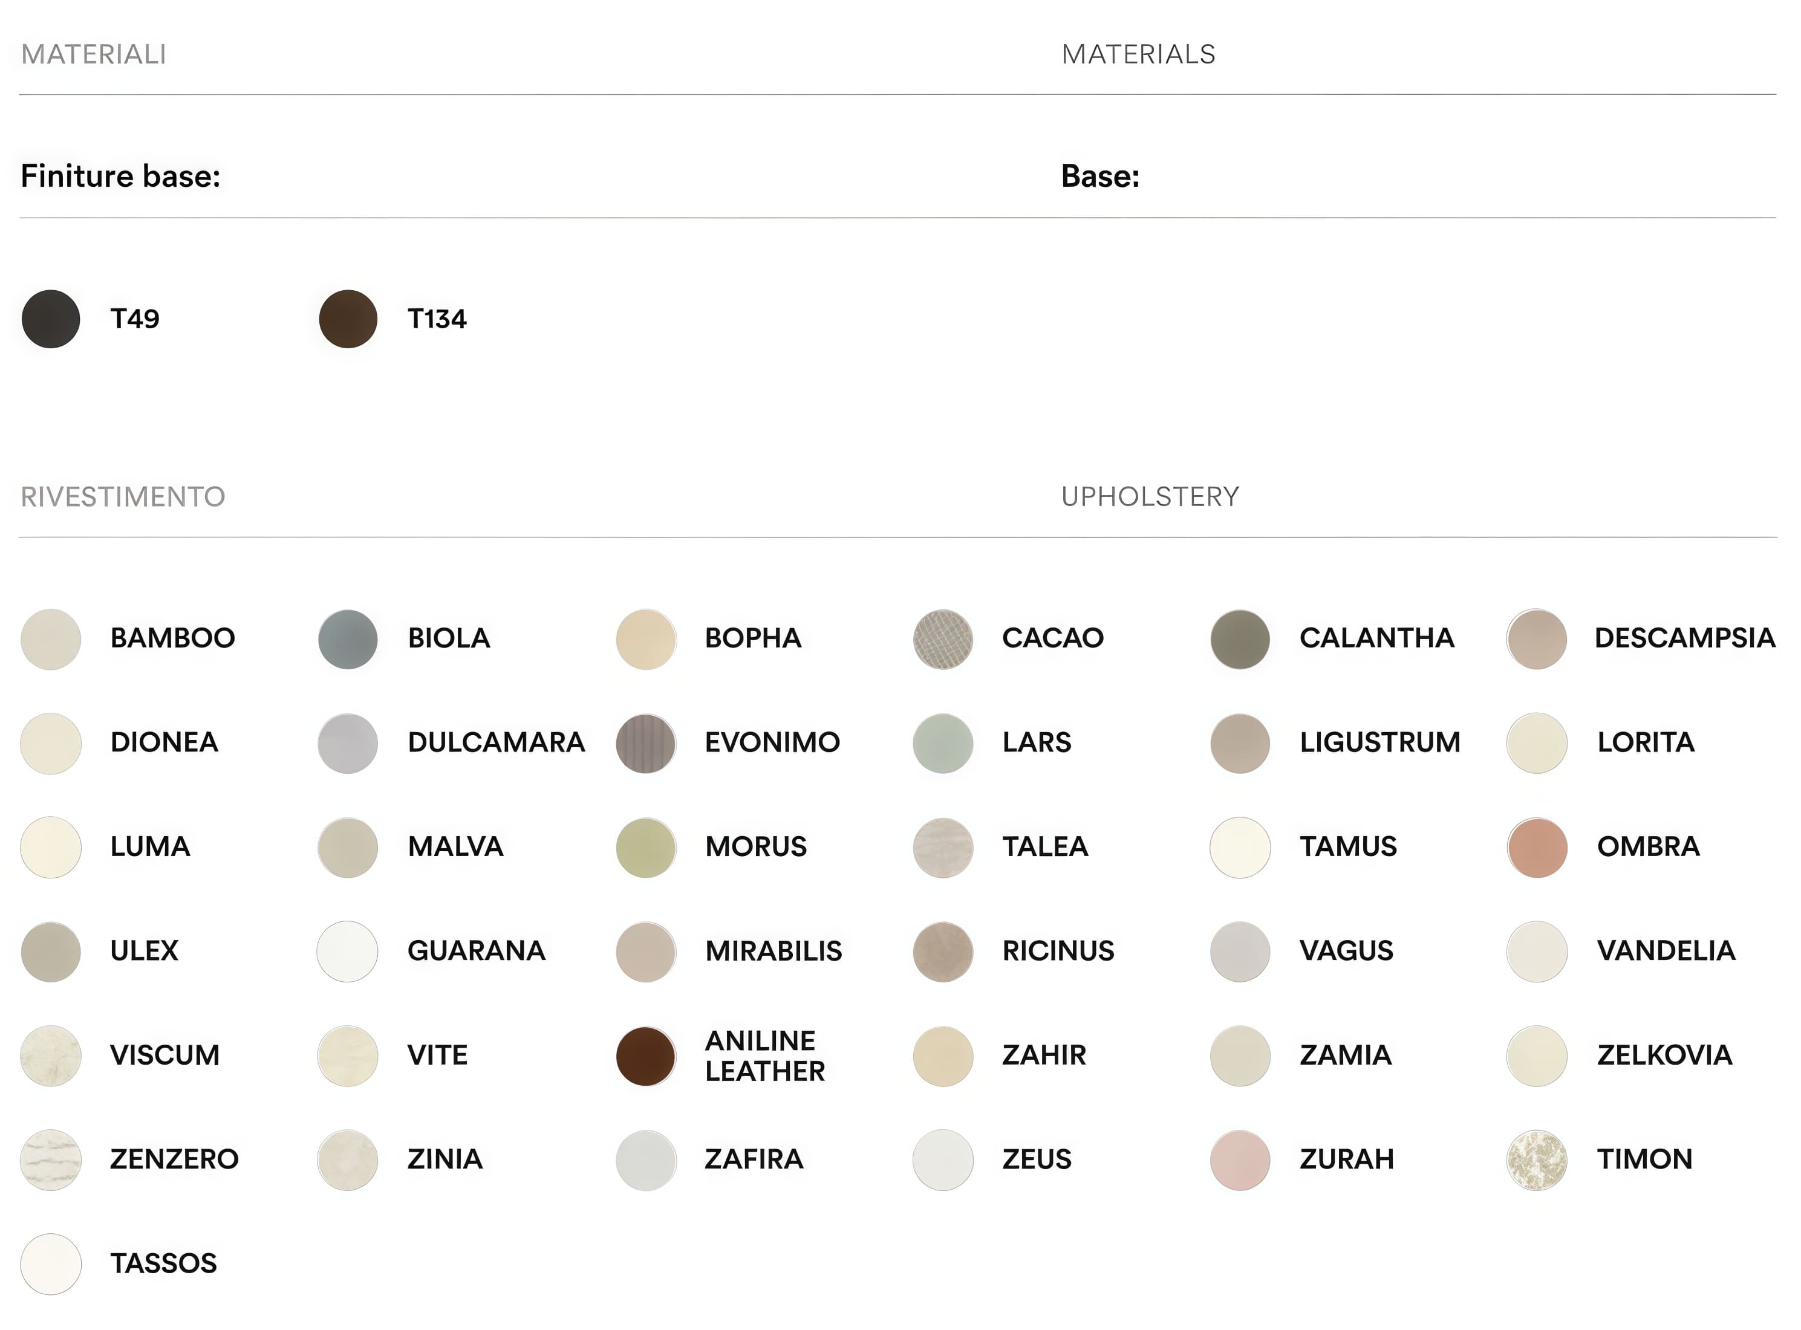This screenshot has height=1330, width=1801.
Task: Choose the ANILINE LEATHER dark brown swatch
Action: (x=645, y=1056)
